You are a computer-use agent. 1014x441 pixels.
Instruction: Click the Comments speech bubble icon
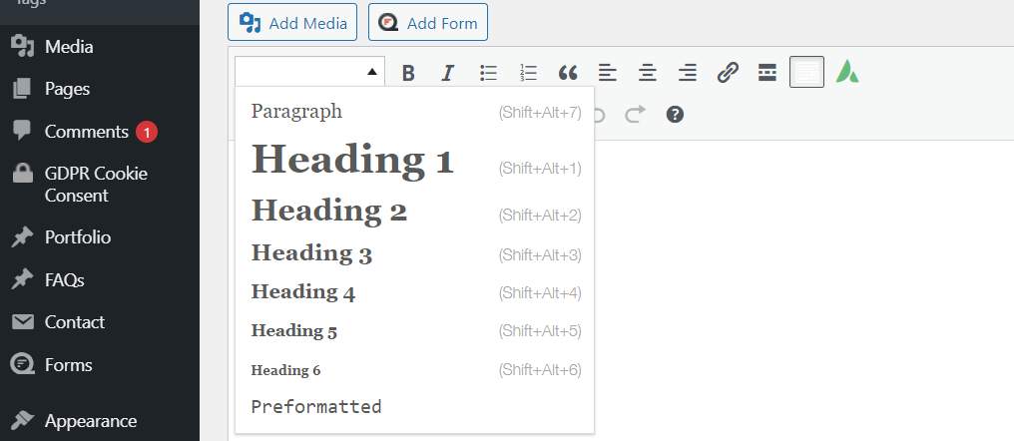(x=22, y=132)
